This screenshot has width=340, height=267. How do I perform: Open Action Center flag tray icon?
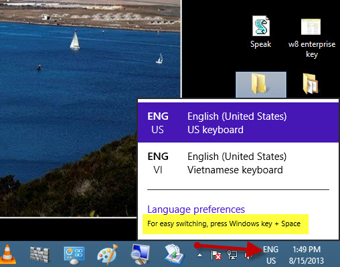coord(216,255)
